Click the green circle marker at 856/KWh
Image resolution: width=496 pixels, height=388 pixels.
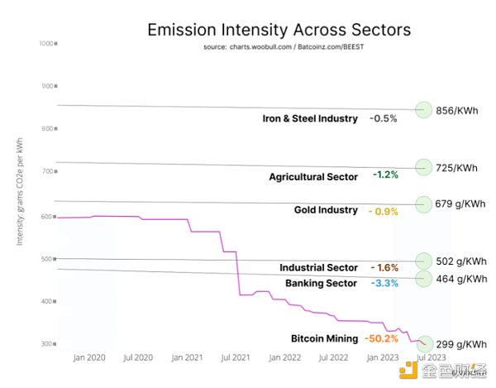(x=423, y=109)
